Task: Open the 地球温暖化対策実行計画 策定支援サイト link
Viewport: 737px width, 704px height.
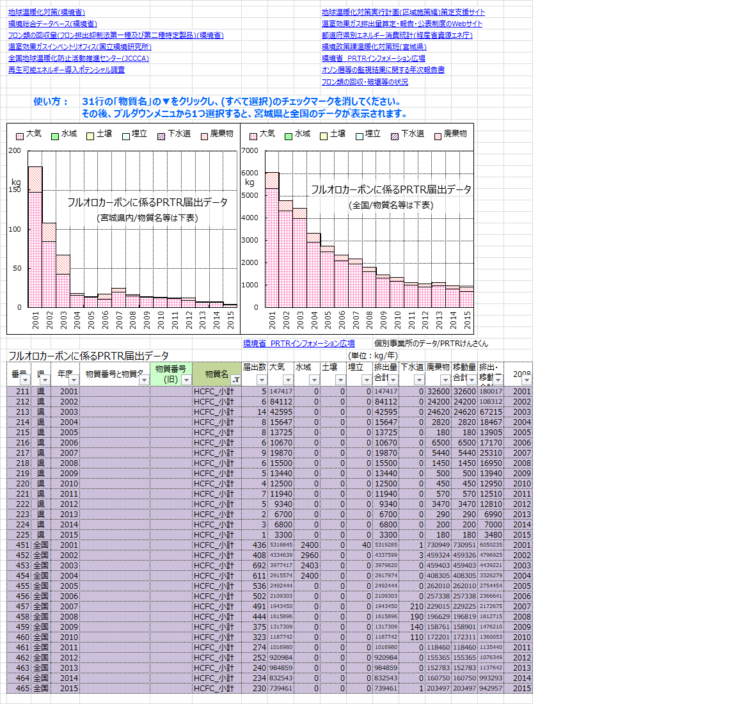Action: [x=403, y=12]
